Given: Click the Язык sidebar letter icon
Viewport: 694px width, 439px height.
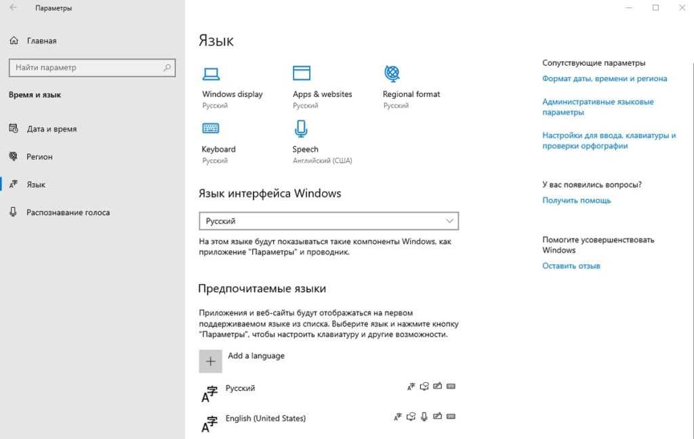Looking at the screenshot, I should [14, 184].
